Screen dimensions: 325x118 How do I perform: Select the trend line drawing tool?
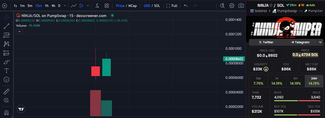coord(6,26)
